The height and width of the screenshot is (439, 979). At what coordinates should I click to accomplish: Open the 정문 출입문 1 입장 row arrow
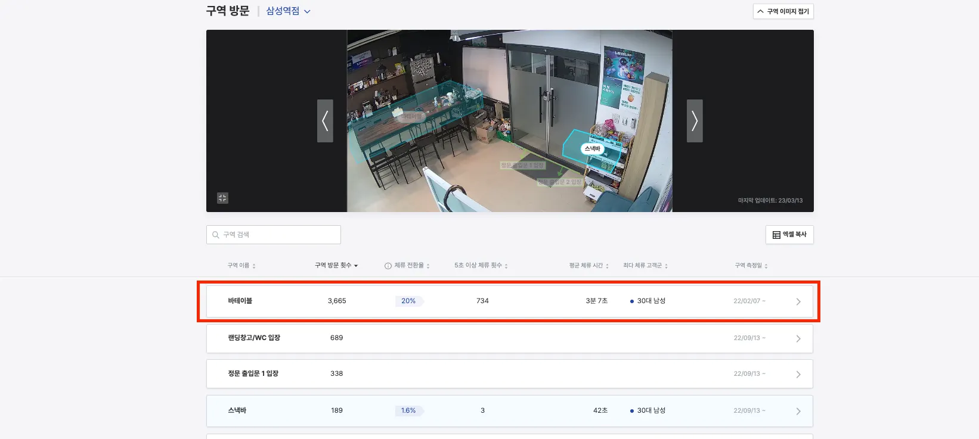(798, 374)
